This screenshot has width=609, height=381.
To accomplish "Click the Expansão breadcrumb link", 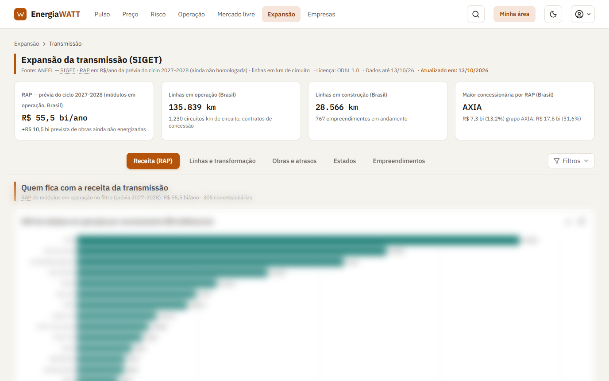I will pos(27,44).
